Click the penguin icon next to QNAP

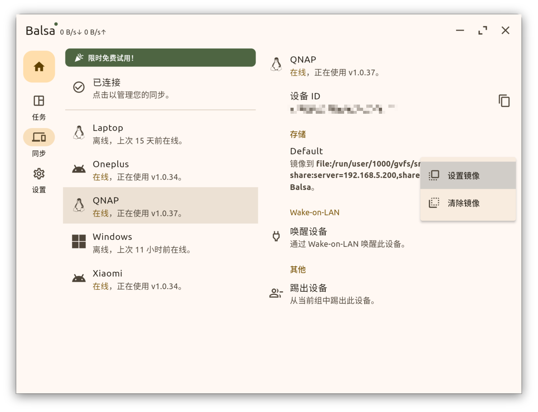[x=79, y=205]
